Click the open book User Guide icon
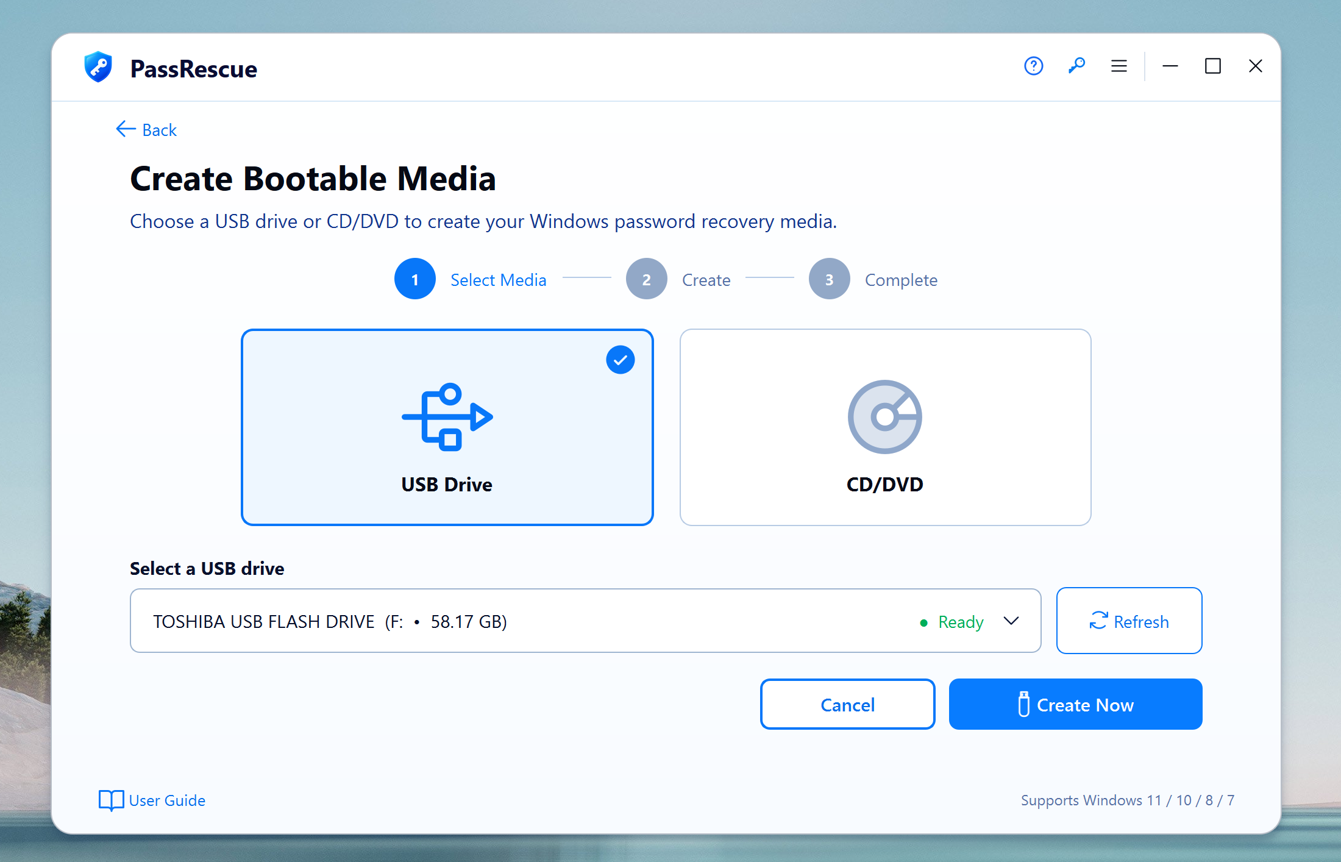Screen dimensions: 1341x862 click(111, 800)
